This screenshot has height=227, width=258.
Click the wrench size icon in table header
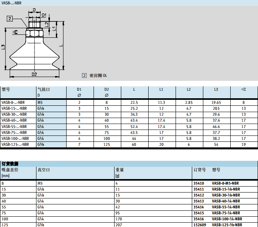[243, 89]
